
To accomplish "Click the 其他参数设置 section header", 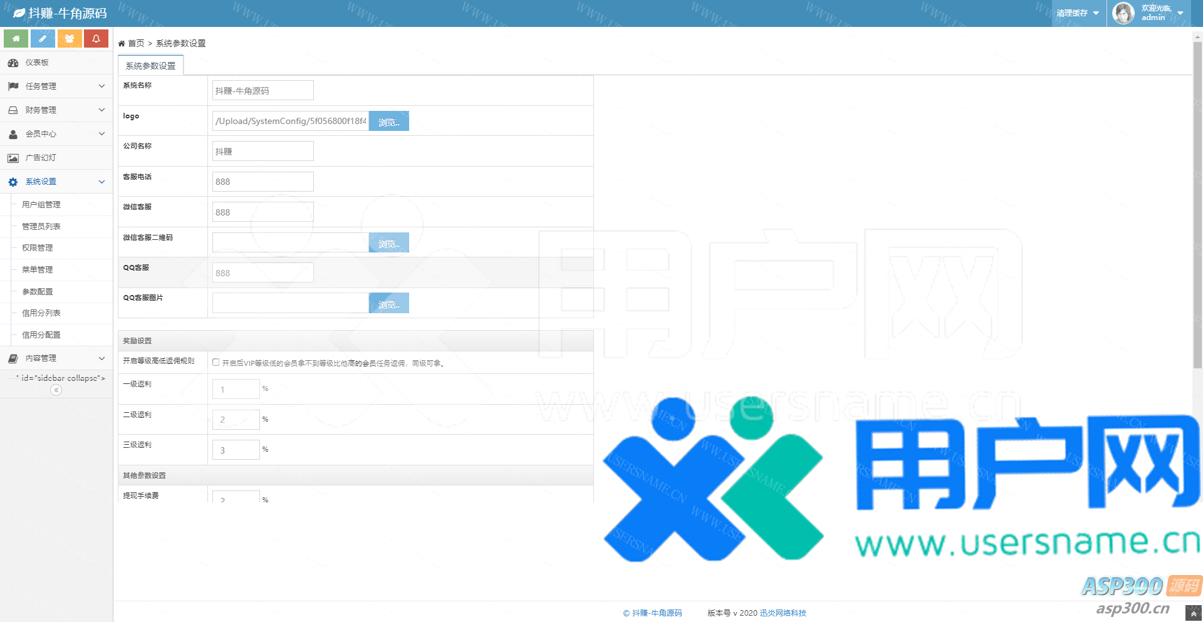I will pyautogui.click(x=356, y=475).
